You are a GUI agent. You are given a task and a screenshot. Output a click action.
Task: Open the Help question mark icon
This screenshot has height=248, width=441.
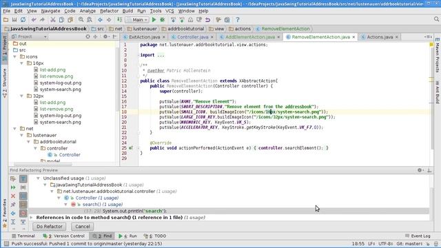(238, 20)
